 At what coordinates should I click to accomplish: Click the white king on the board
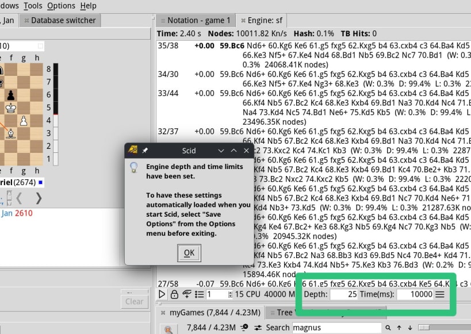point(11,108)
